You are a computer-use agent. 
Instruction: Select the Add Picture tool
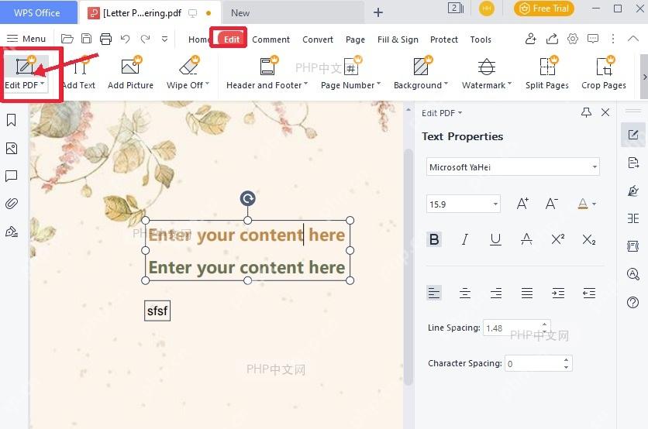[x=130, y=74]
